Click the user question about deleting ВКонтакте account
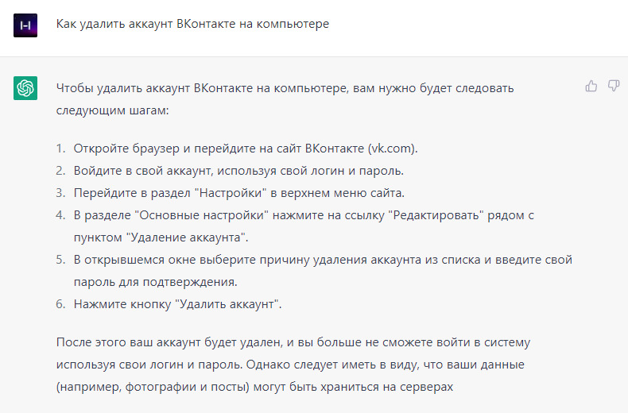 click(192, 25)
